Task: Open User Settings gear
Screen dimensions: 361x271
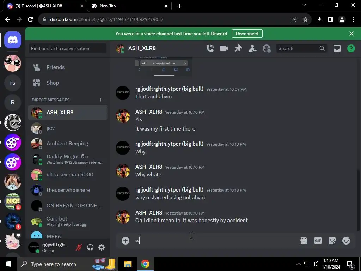Action: coord(102,247)
